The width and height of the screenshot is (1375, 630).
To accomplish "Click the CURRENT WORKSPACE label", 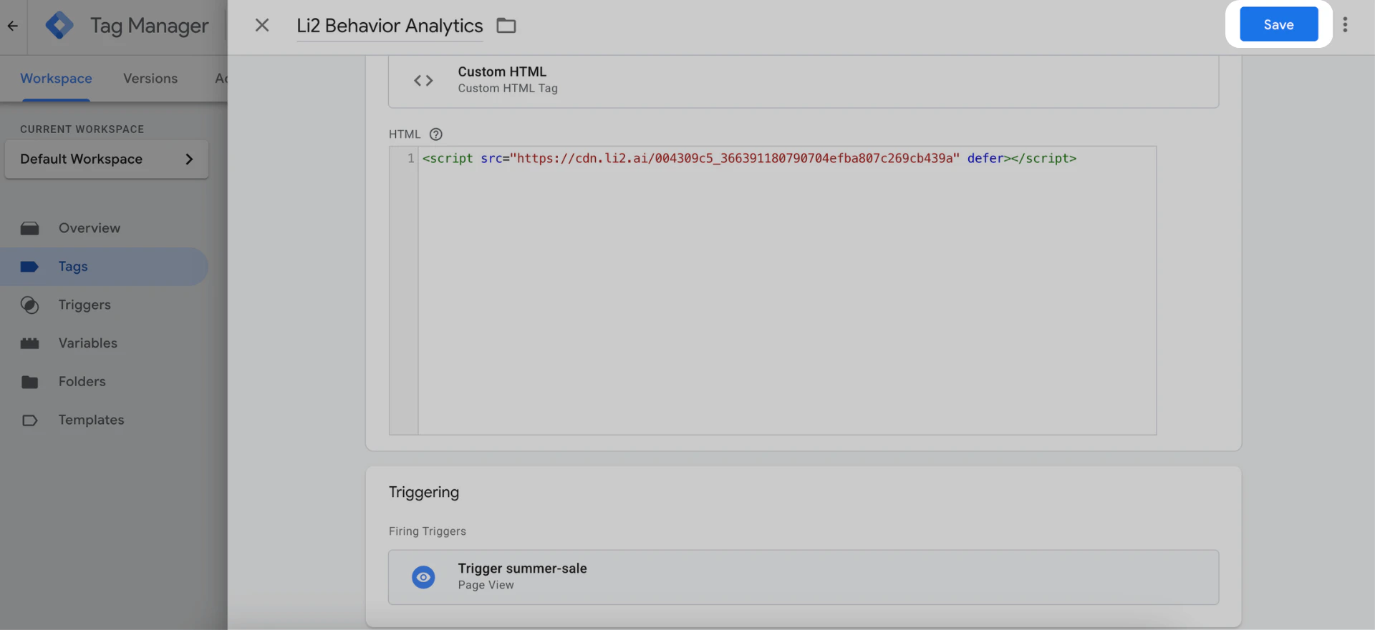I will coord(82,129).
